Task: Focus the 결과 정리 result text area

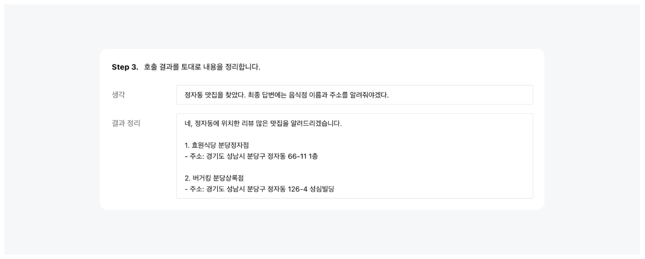Action: pos(354,156)
